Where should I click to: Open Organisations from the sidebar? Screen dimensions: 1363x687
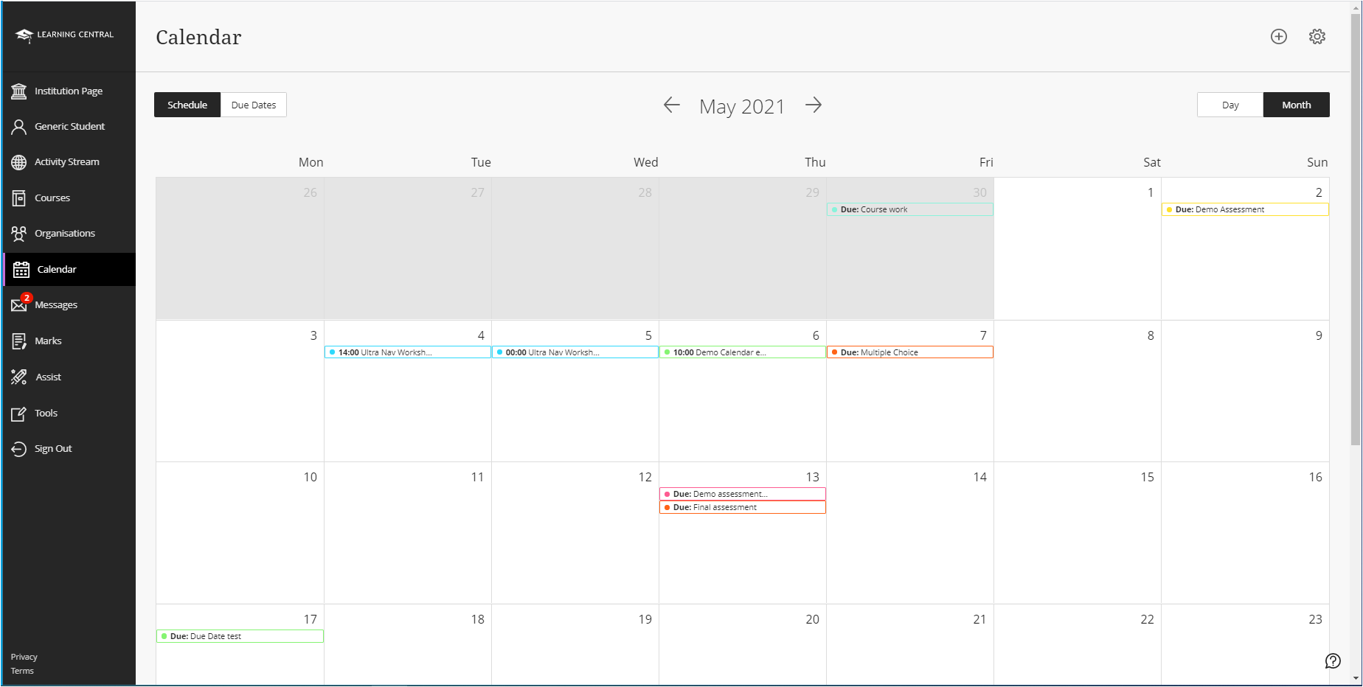coord(64,233)
